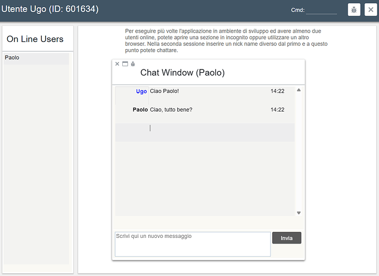
Task: Maximize the Chat Window (Paolo) panel
Action: (125, 64)
